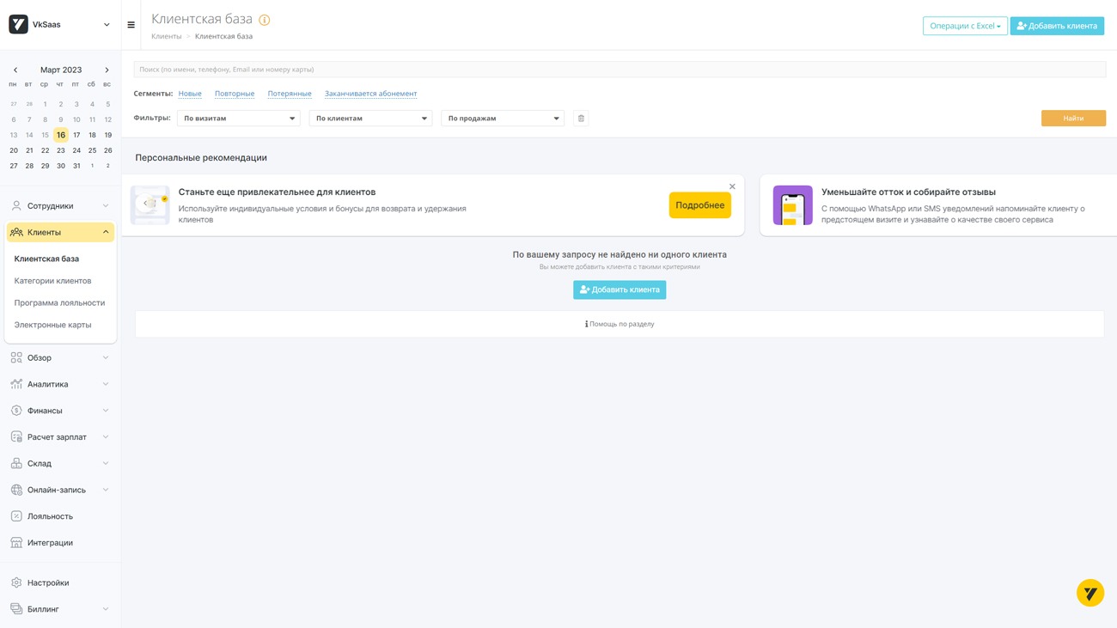Open the По продажам filter dropdown
Image resolution: width=1117 pixels, height=628 pixels.
pos(503,119)
